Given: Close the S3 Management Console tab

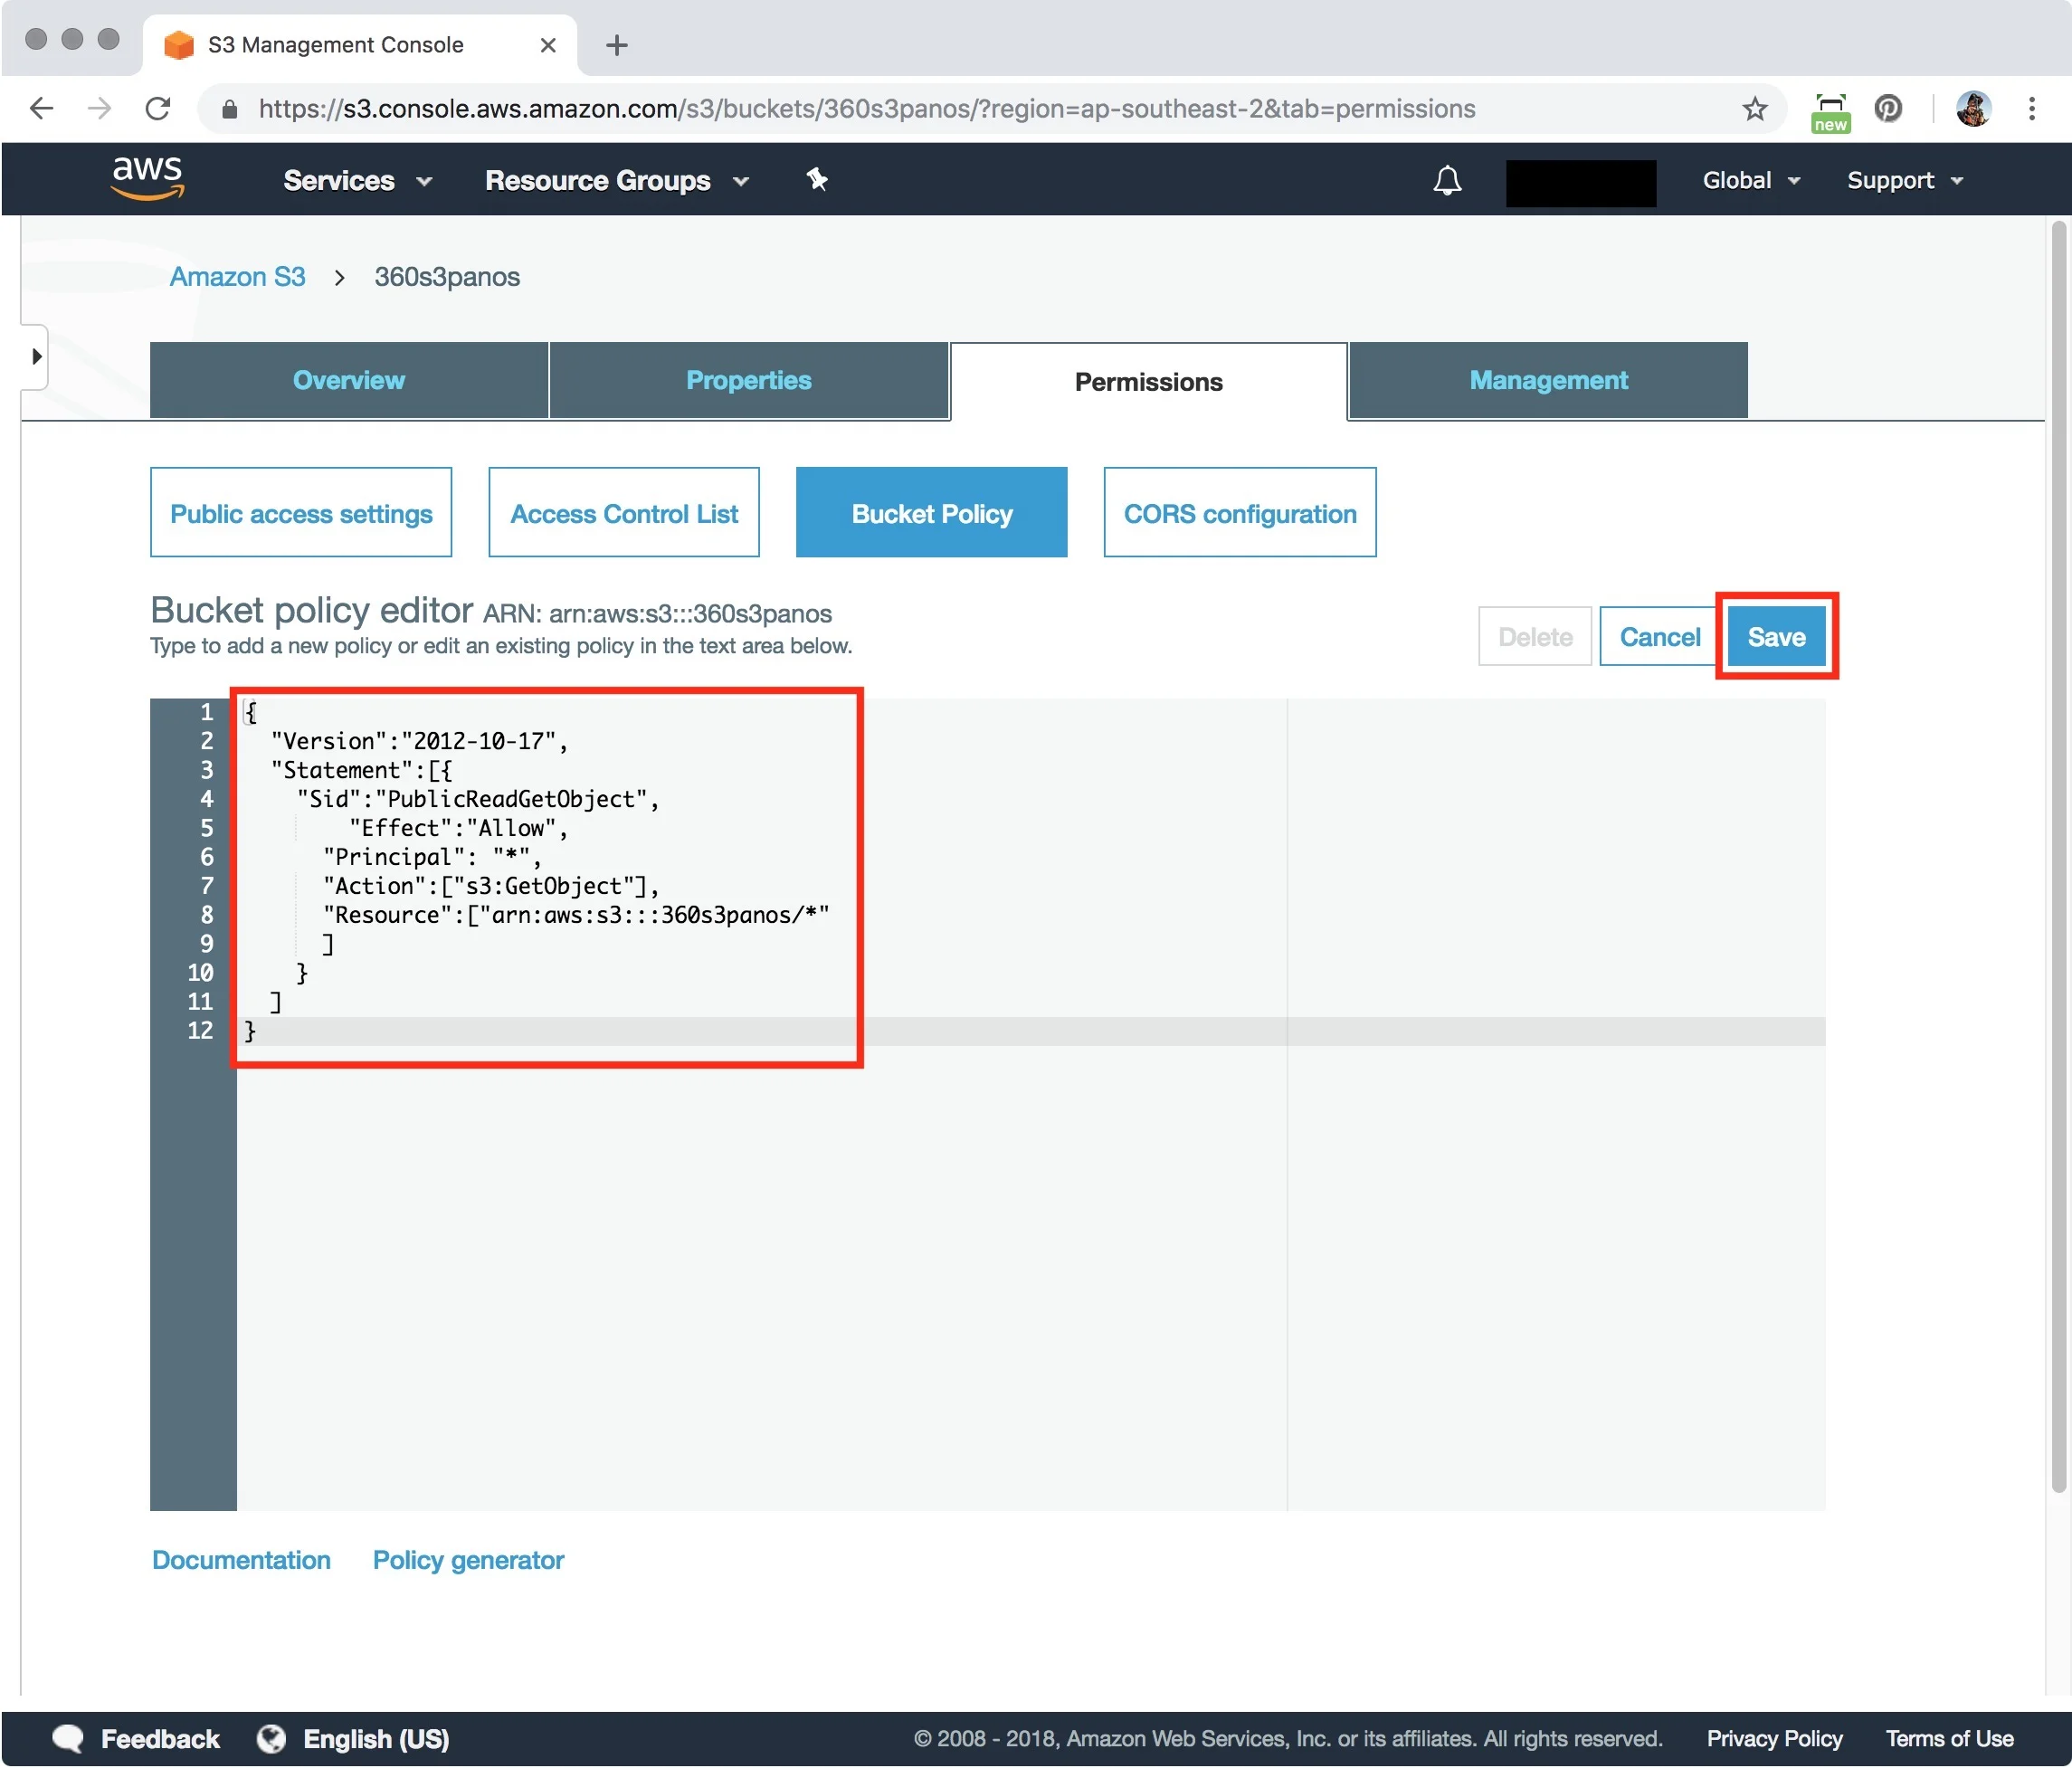Looking at the screenshot, I should click(x=547, y=45).
